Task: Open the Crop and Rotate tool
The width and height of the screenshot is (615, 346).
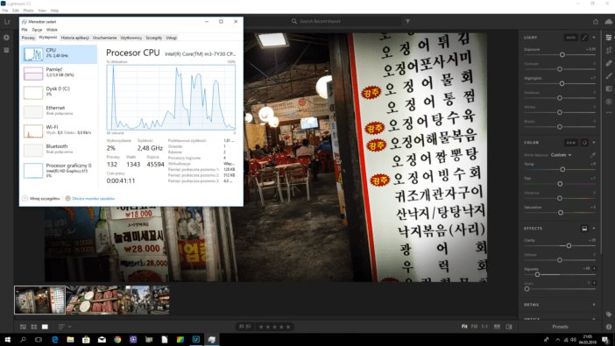Action: [x=609, y=50]
